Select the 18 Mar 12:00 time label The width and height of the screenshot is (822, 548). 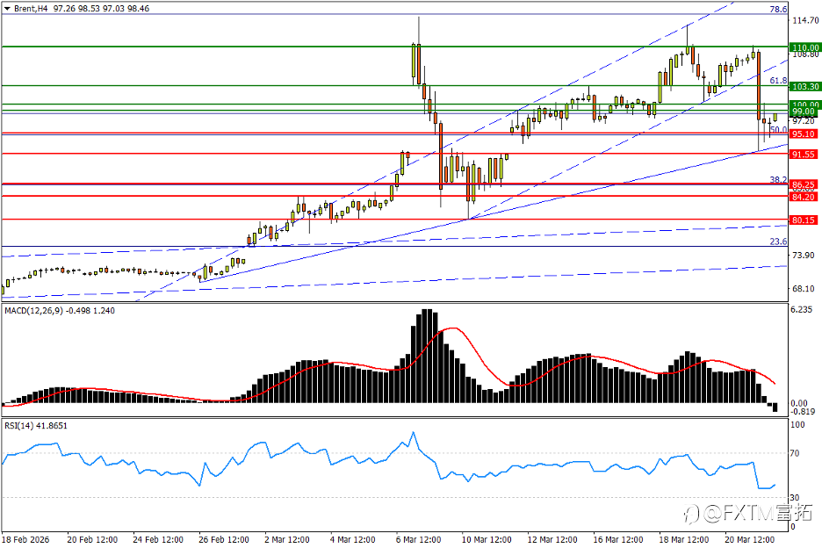click(683, 539)
